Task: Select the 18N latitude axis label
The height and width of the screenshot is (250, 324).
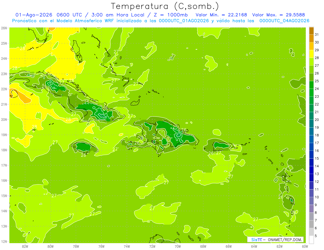Action: [x=4, y=150]
